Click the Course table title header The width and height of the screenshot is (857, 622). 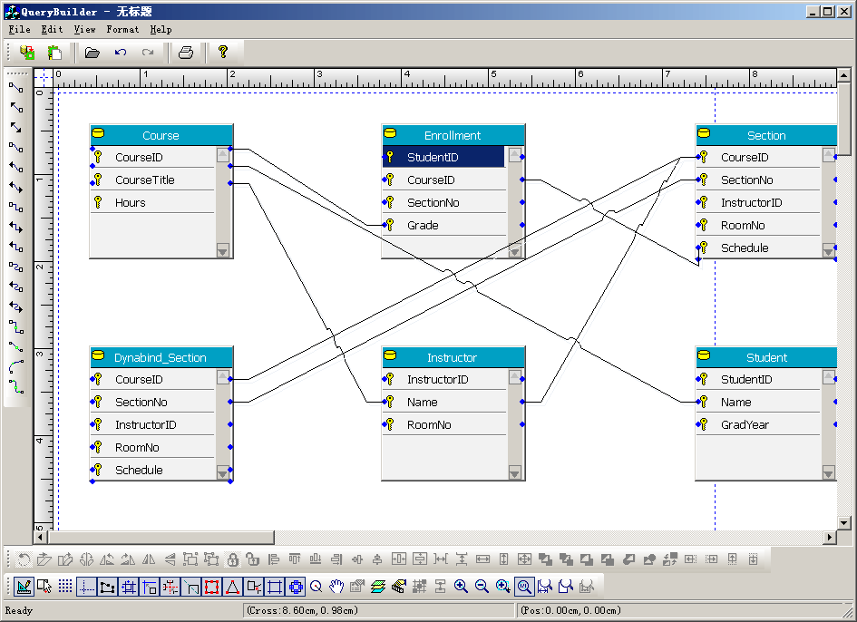coord(161,135)
